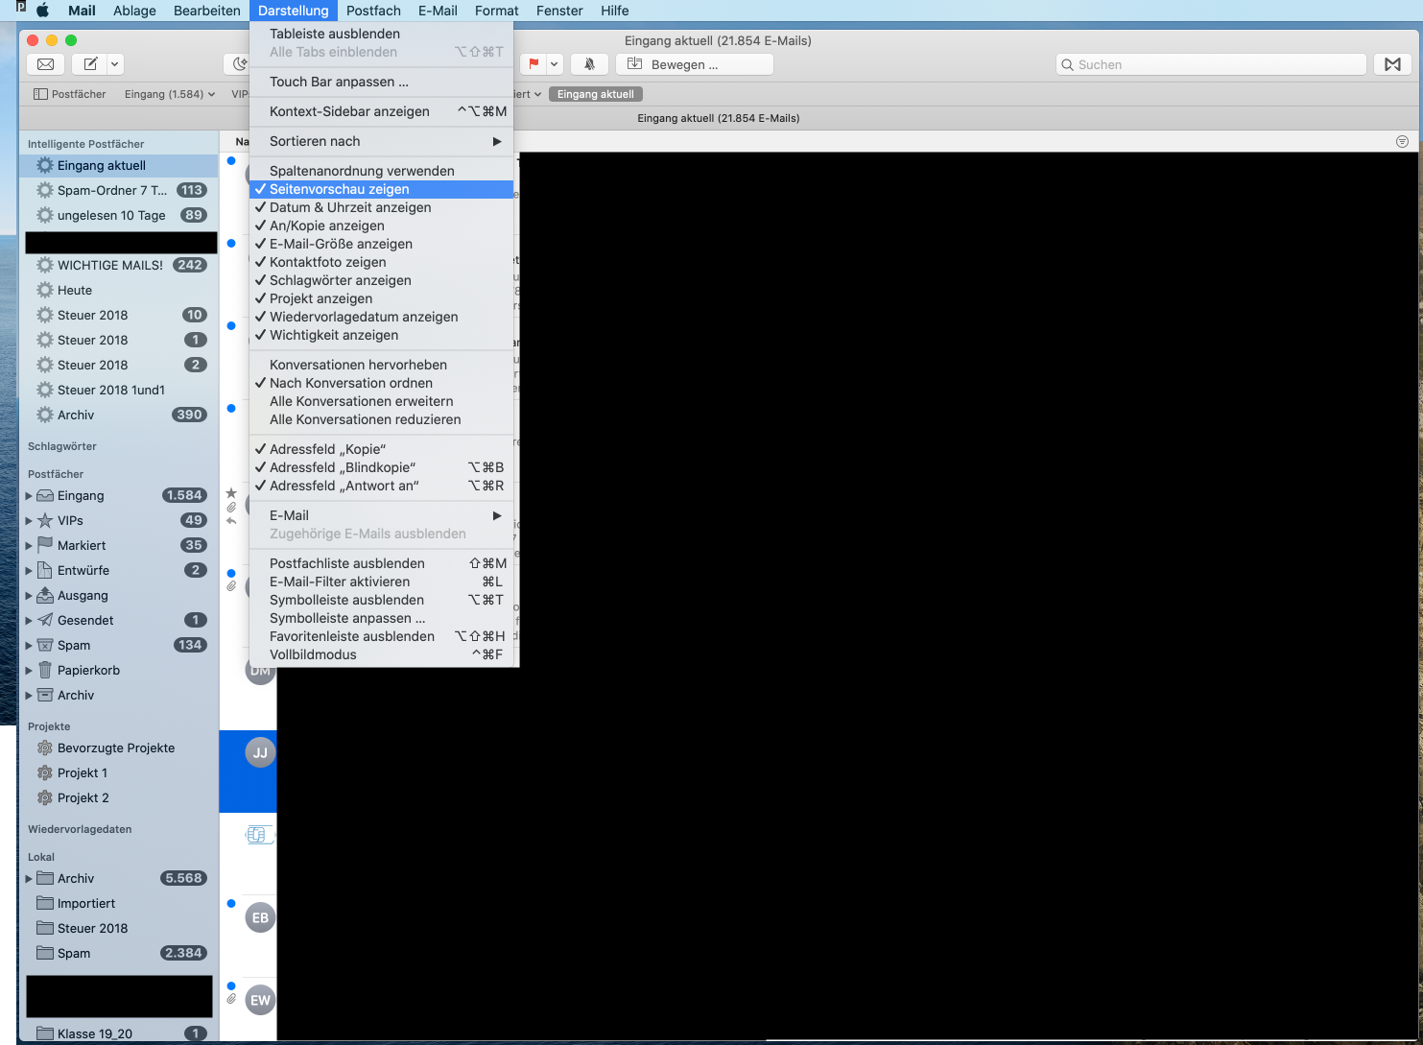Select the Ausgang outbox mailbox
The height and width of the screenshot is (1045, 1423).
pyautogui.click(x=119, y=595)
